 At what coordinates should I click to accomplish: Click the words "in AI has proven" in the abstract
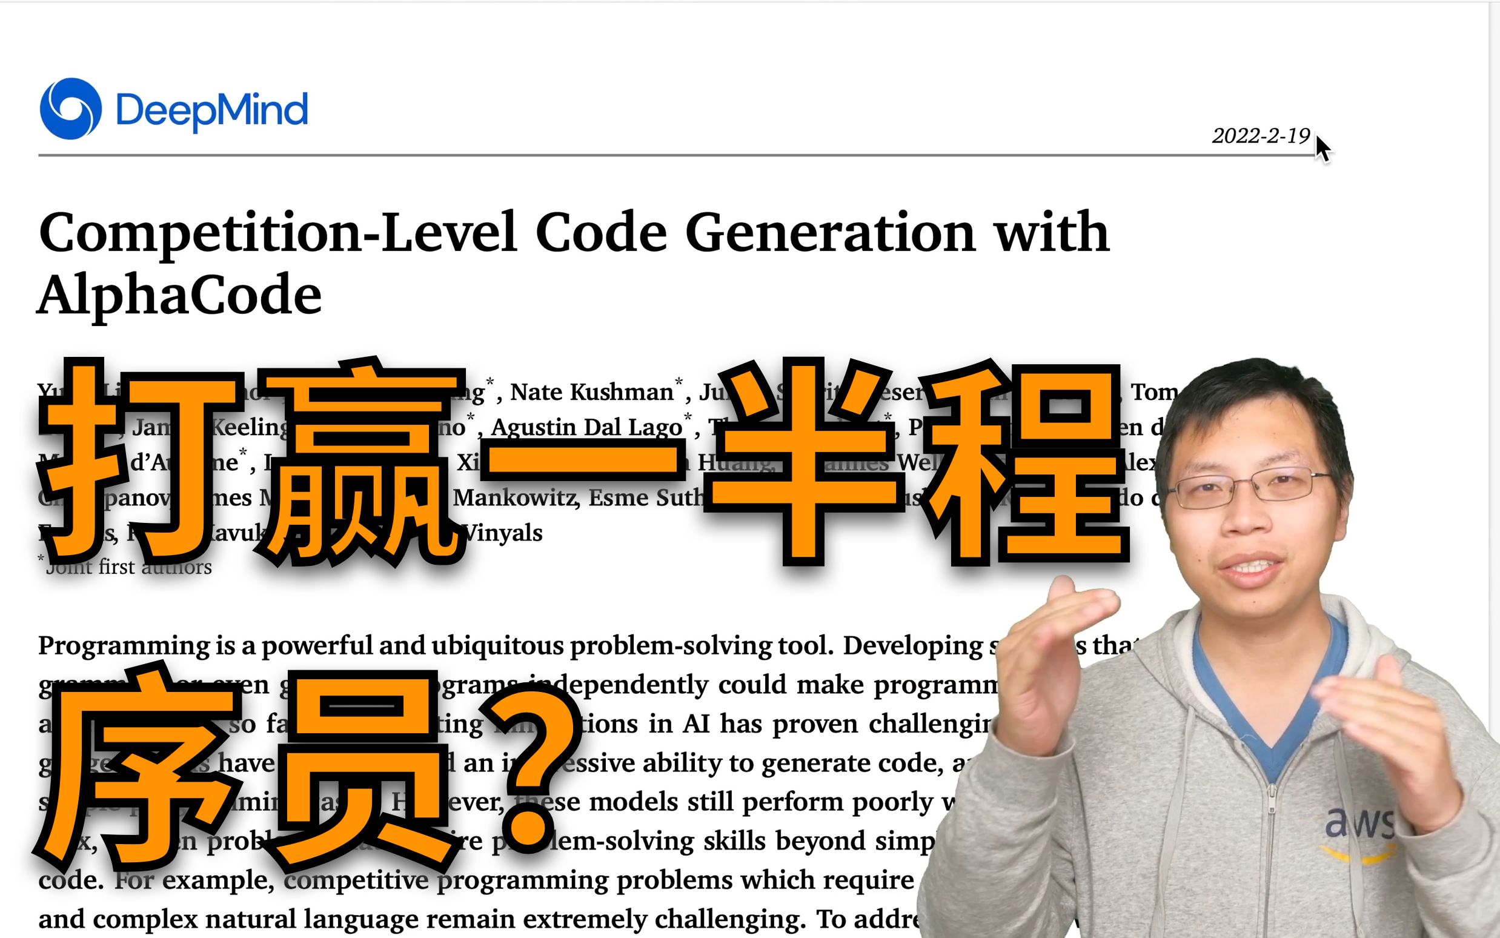753,724
